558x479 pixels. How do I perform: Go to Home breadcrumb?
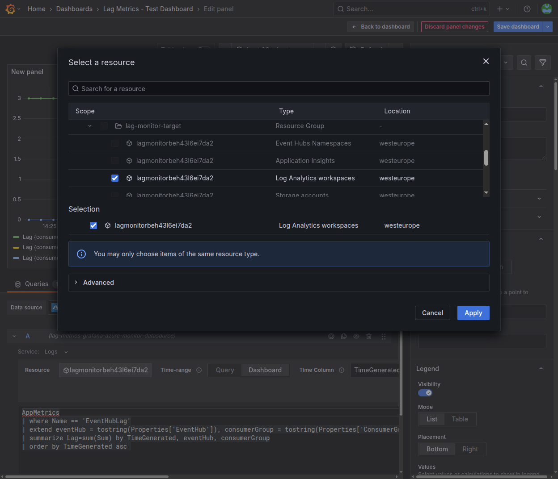tap(36, 9)
